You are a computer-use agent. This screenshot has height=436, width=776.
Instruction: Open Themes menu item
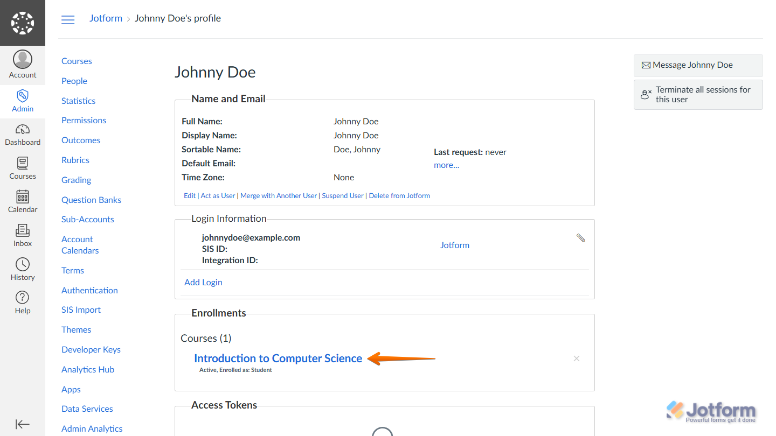click(76, 330)
